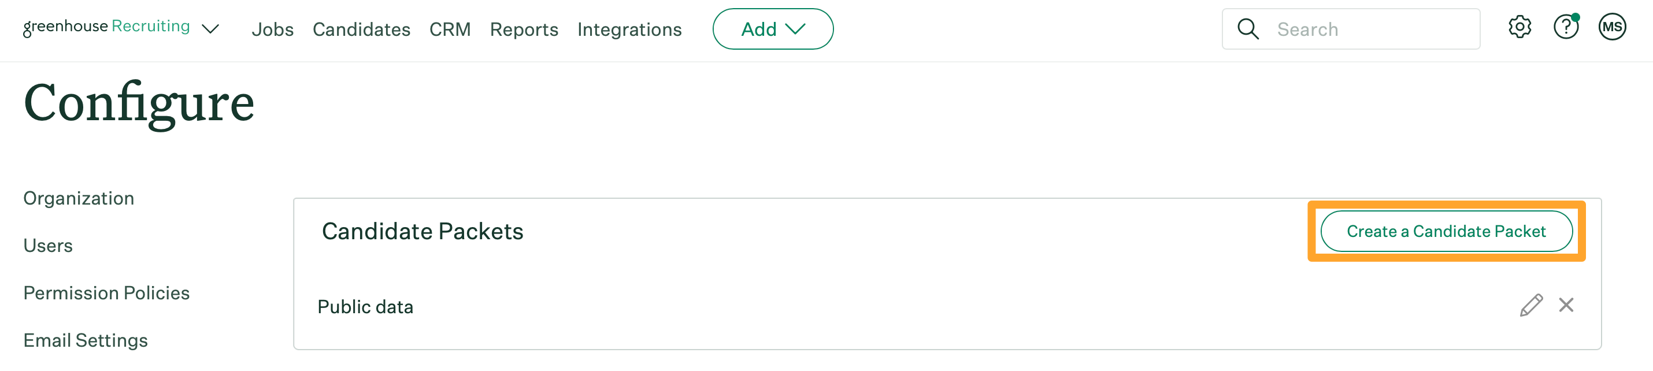
Task: Click the help question mark icon
Action: pyautogui.click(x=1565, y=28)
